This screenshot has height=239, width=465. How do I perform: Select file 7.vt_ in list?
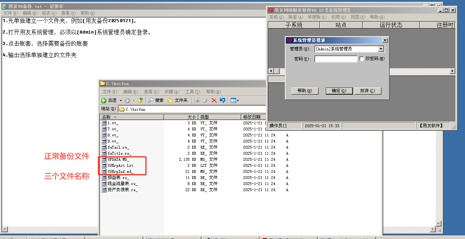113,129
